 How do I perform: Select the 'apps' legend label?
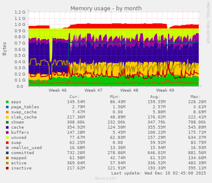(16, 102)
